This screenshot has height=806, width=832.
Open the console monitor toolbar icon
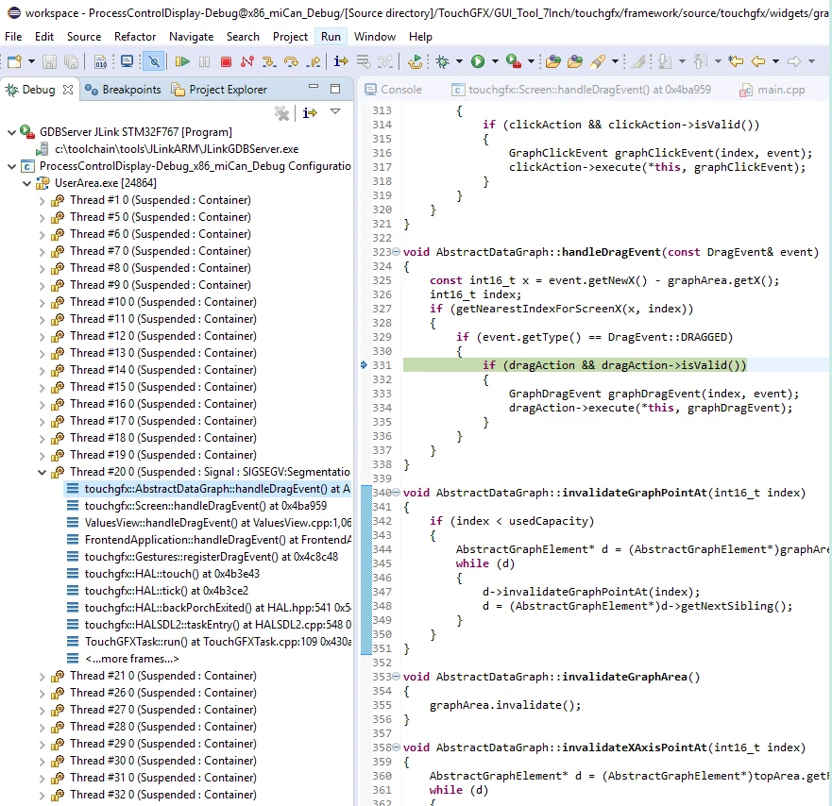coord(127,61)
